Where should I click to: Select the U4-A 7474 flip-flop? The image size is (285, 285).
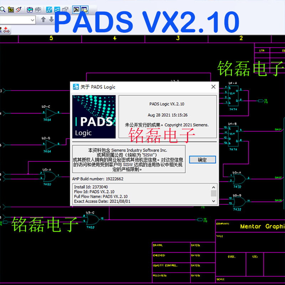click(233, 96)
